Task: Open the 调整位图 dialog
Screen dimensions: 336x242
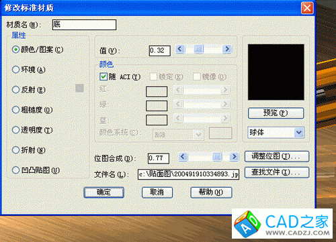Action: coord(277,156)
